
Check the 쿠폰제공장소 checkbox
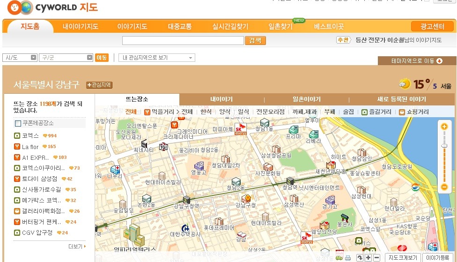coord(18,123)
